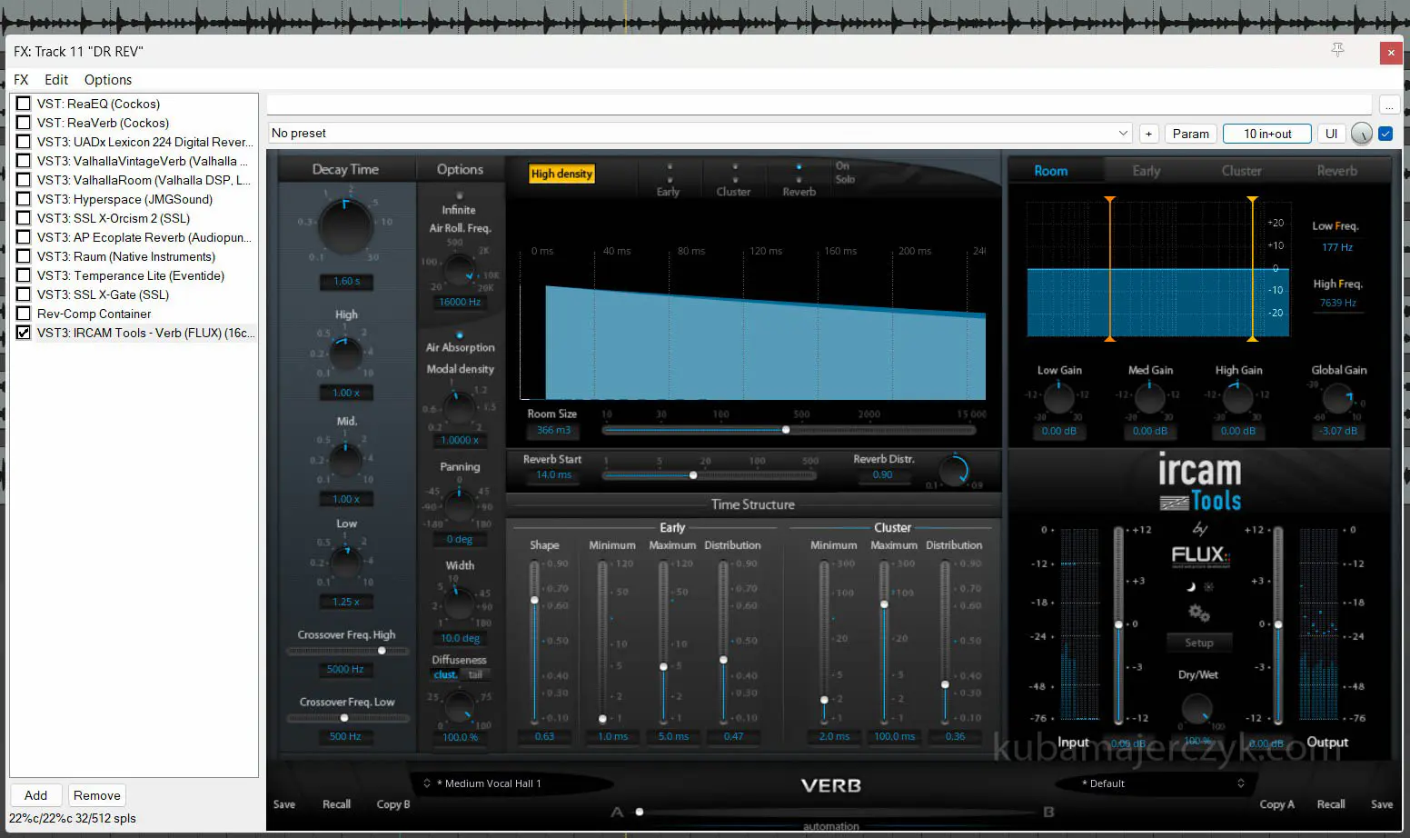Click the Decay Time knob
The image size is (1410, 838).
point(345,225)
